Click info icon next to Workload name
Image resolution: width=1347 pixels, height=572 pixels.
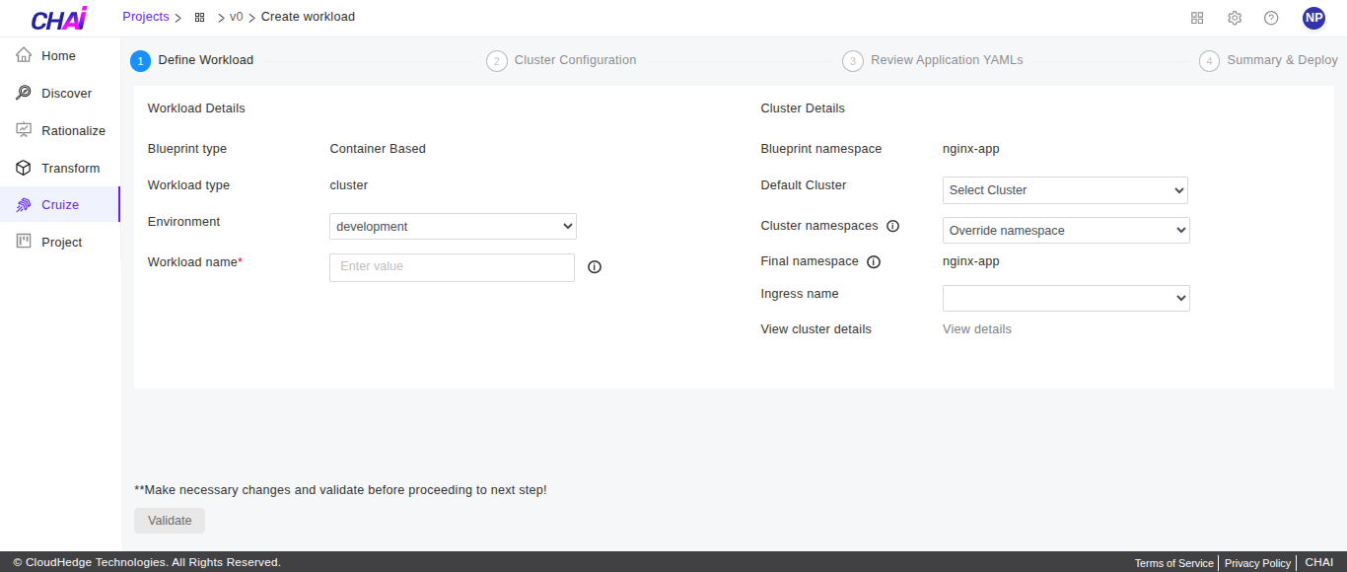tap(595, 267)
